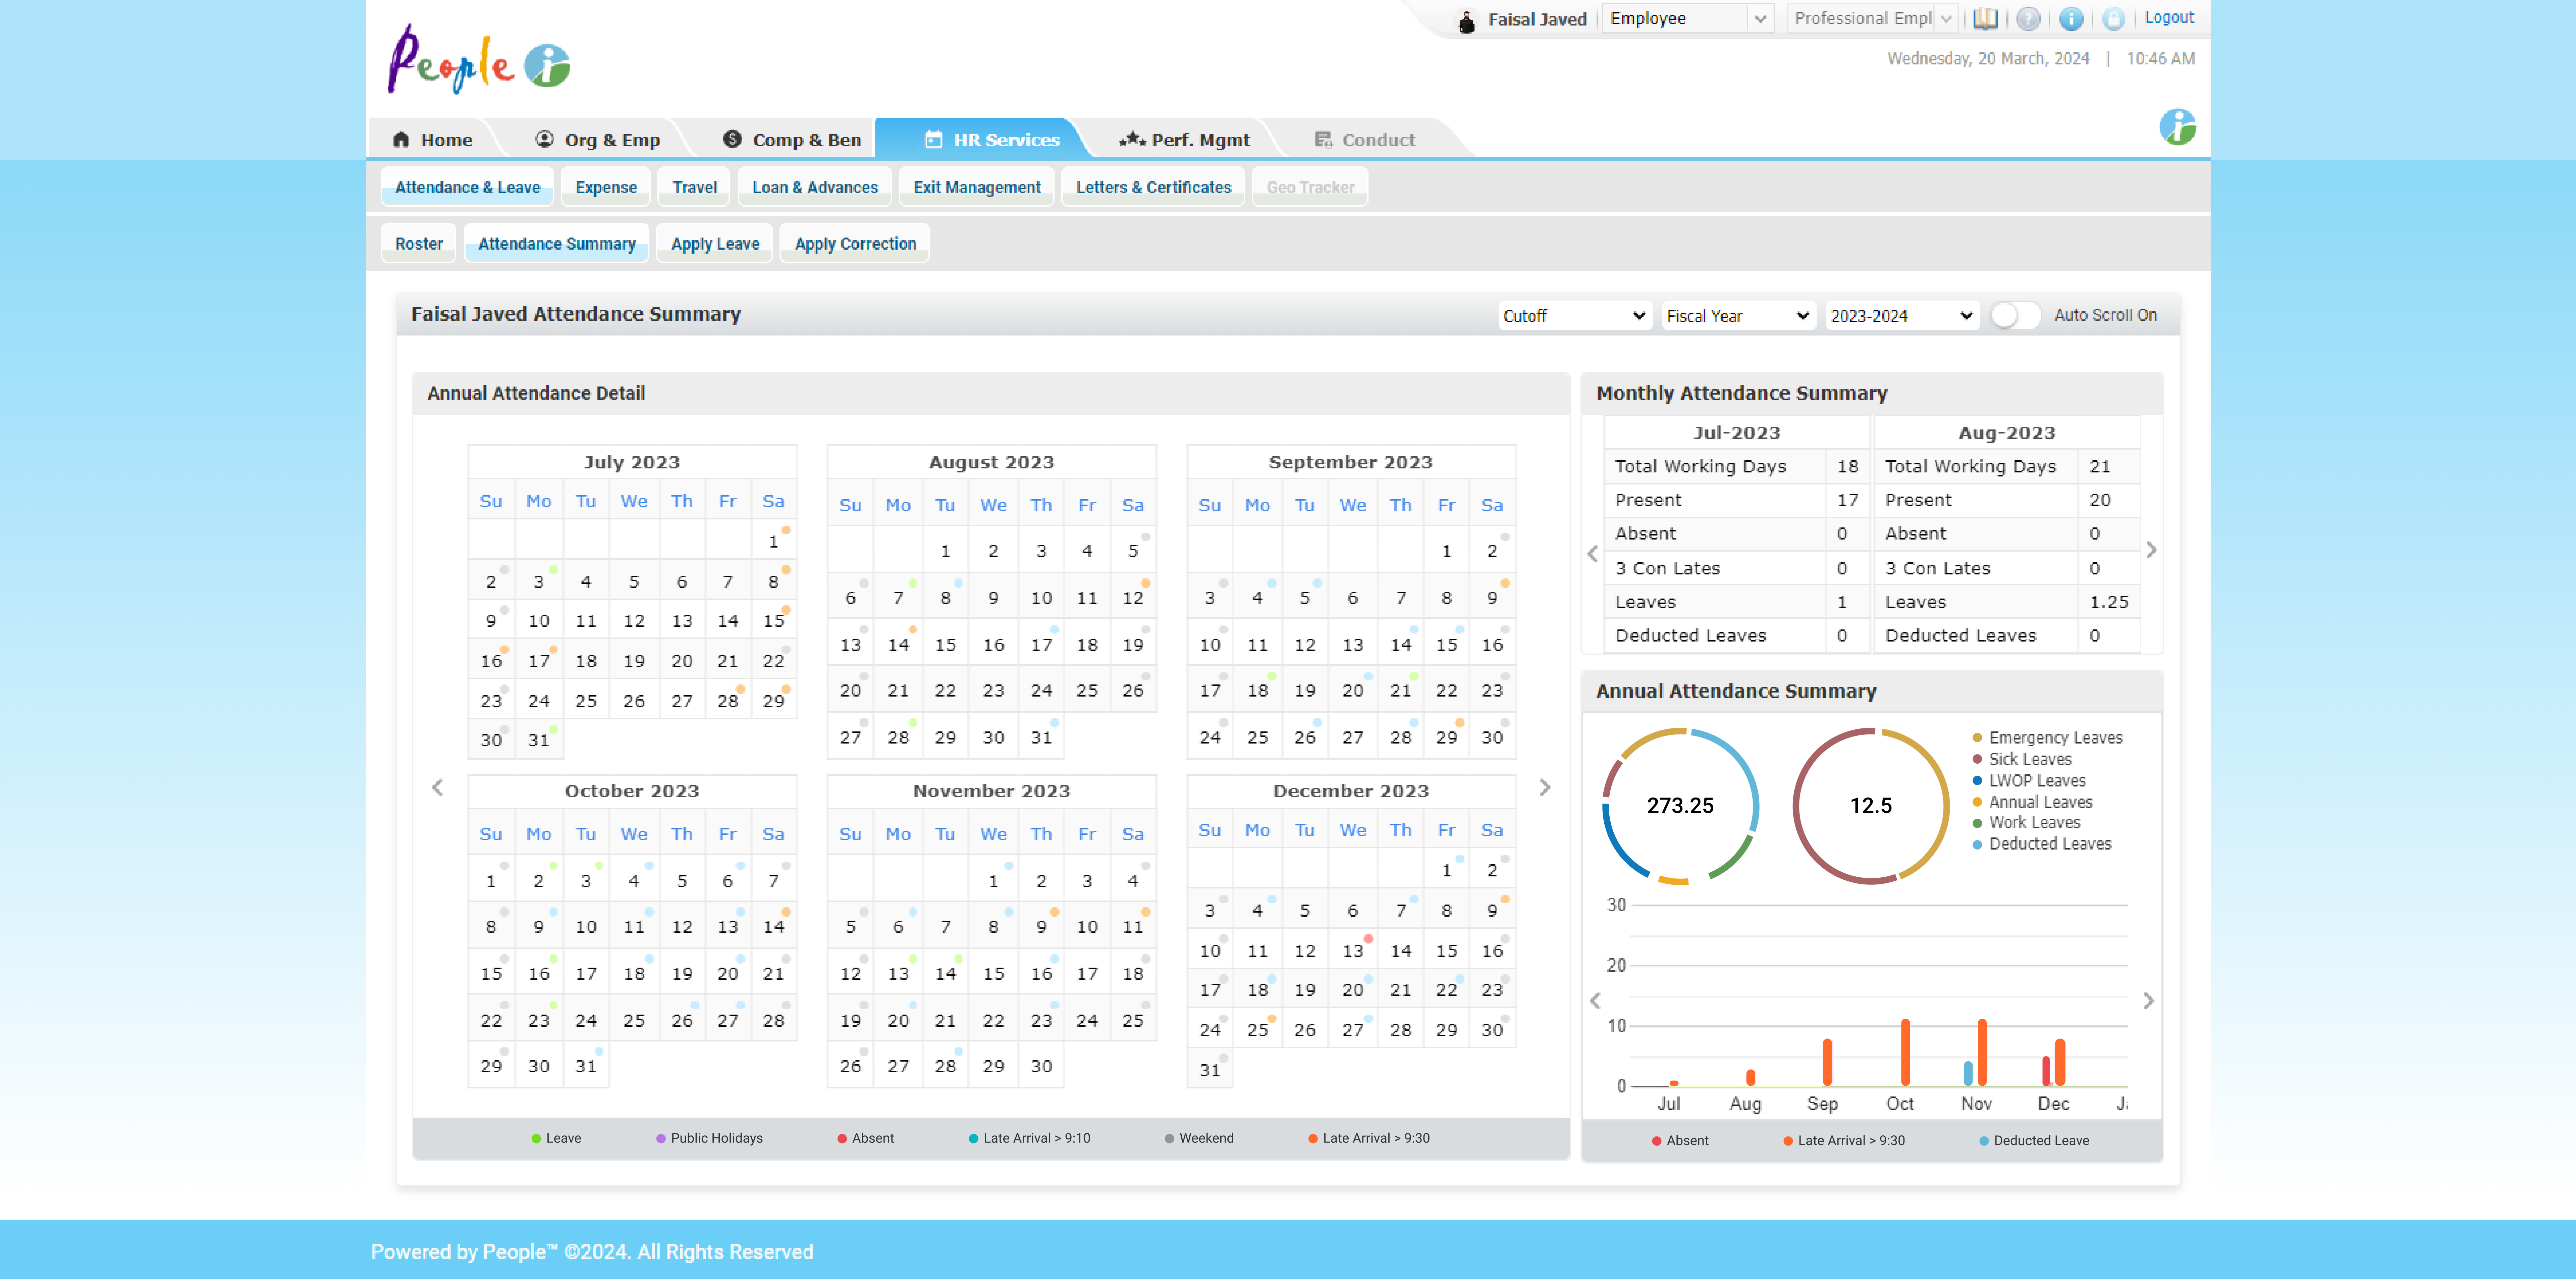Click the colorful People logo

(x=479, y=60)
